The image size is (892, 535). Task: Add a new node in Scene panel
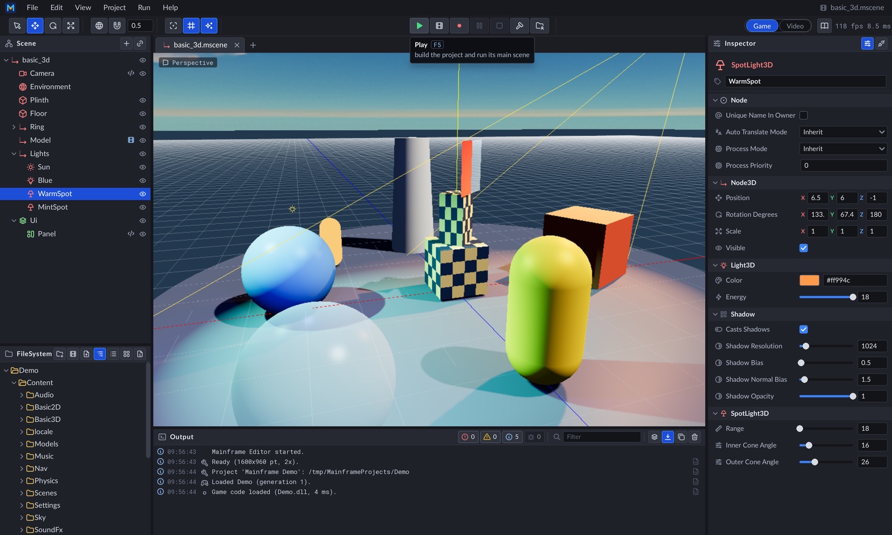127,43
